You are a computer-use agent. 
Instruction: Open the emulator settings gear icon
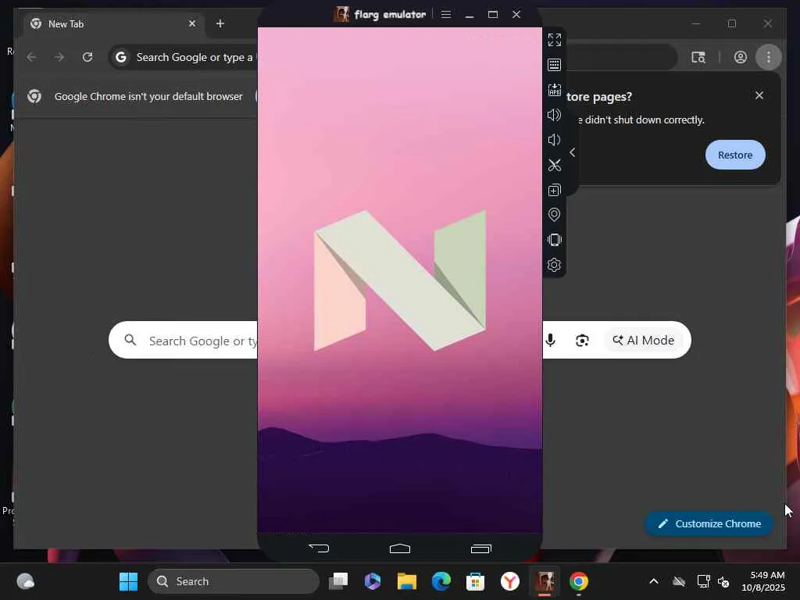tap(554, 265)
